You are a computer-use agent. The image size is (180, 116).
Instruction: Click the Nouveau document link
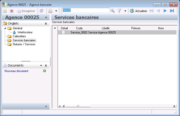coord(16,71)
